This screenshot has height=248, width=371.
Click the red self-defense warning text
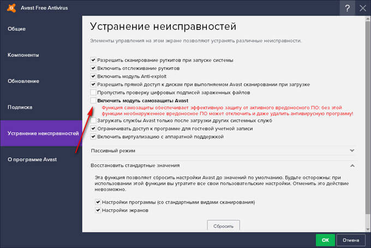[x=228, y=111]
